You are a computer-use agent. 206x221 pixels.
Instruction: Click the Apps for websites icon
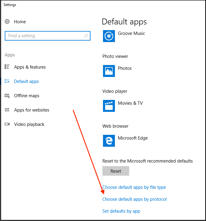[x=7, y=110]
